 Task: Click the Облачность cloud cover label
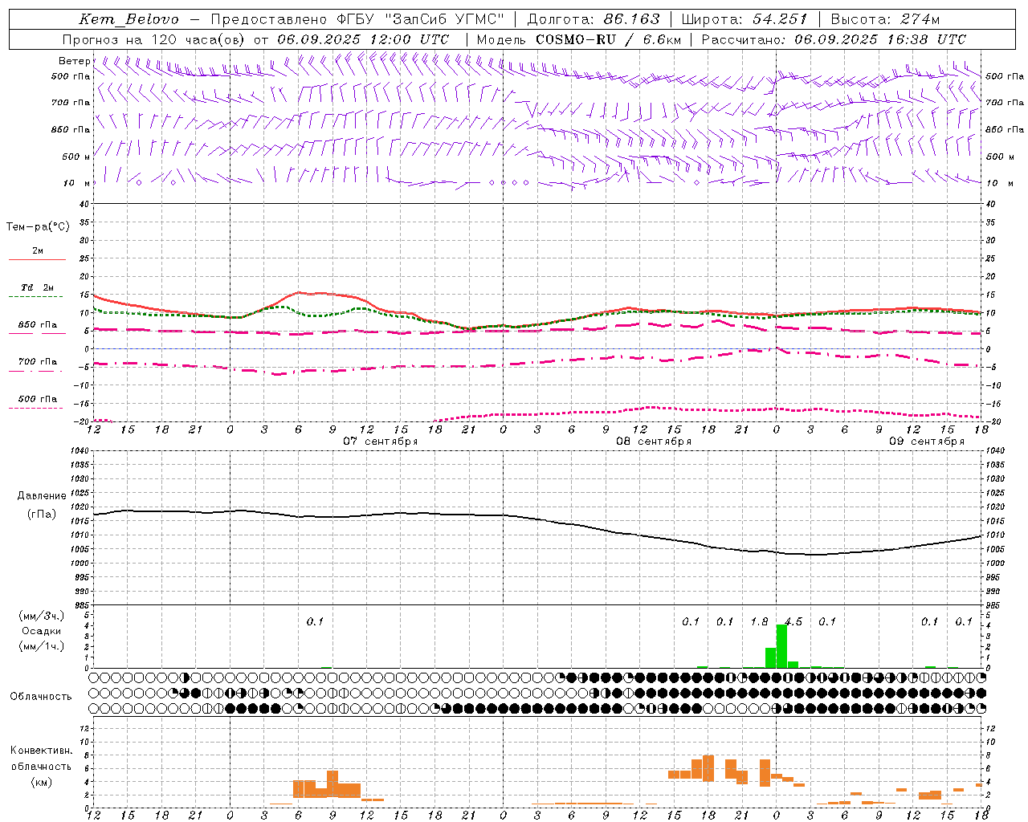pos(41,697)
